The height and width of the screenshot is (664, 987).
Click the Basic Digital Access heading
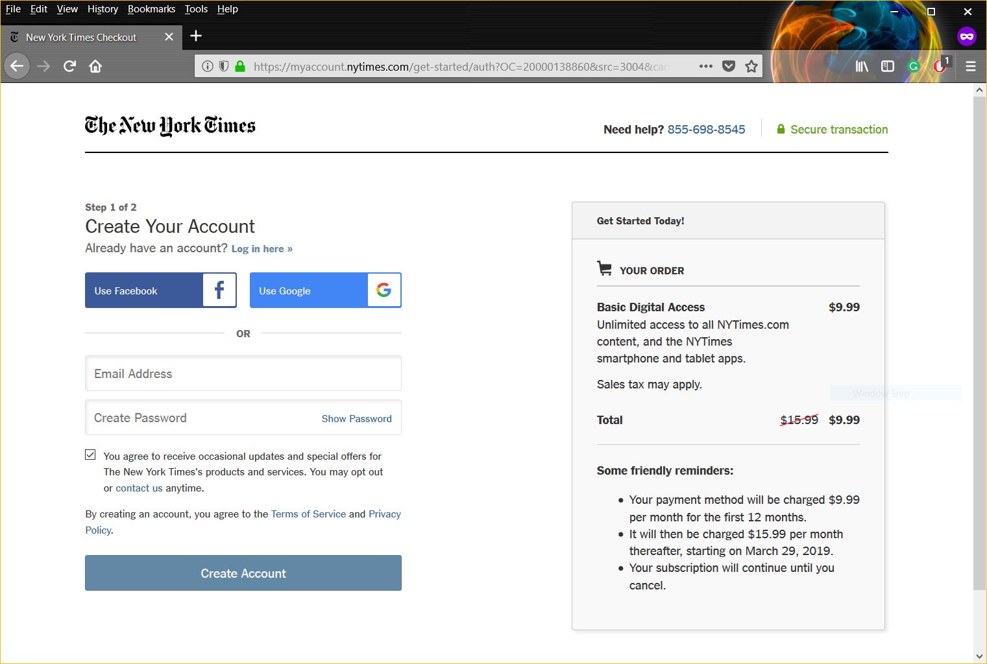651,307
